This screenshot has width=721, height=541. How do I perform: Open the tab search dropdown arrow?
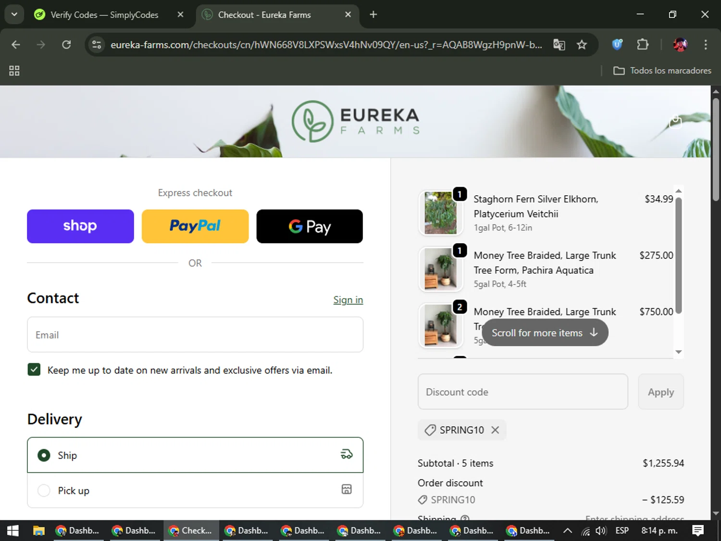tap(14, 14)
